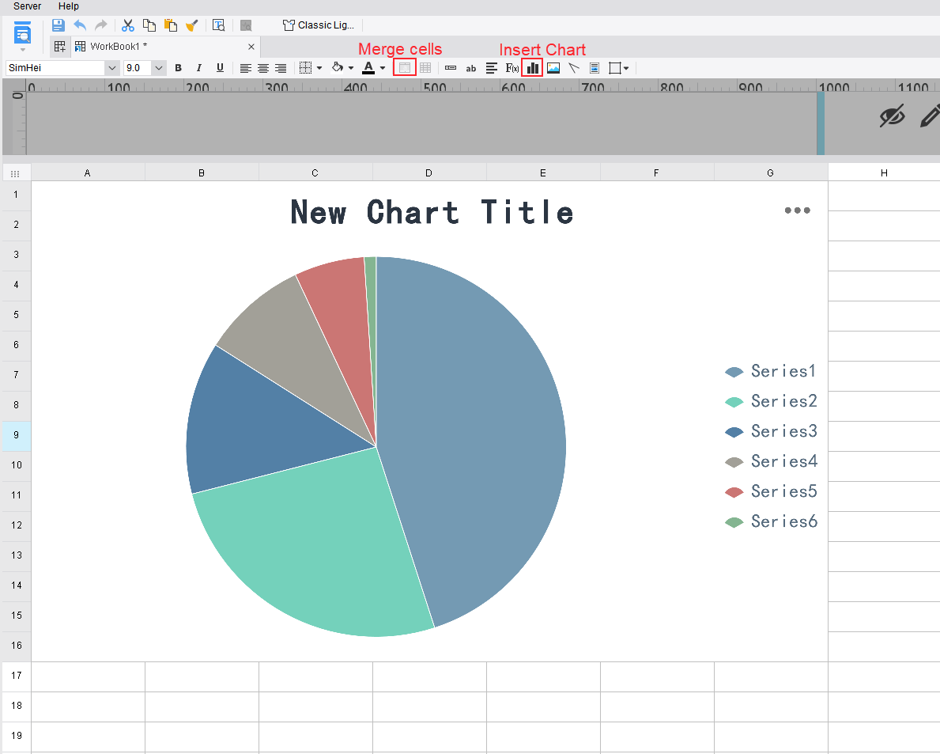
Task: Click the text lines cell element icon
Action: point(492,68)
